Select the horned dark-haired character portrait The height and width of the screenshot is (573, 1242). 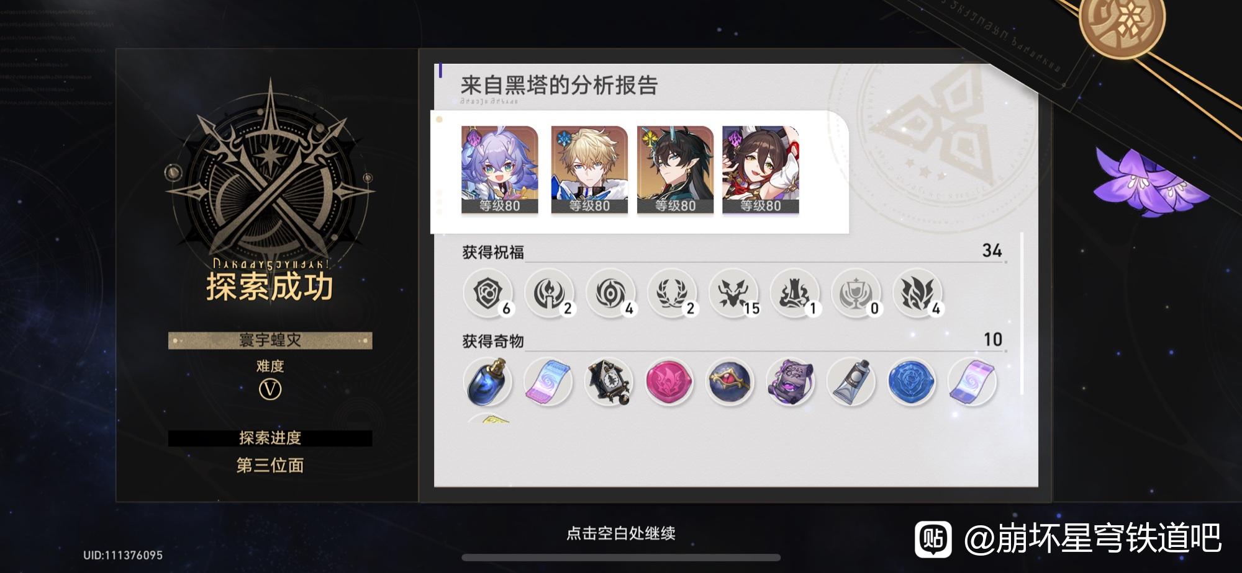pos(675,170)
